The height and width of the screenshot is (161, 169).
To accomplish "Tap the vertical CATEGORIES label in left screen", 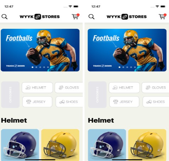I will 10,95.
